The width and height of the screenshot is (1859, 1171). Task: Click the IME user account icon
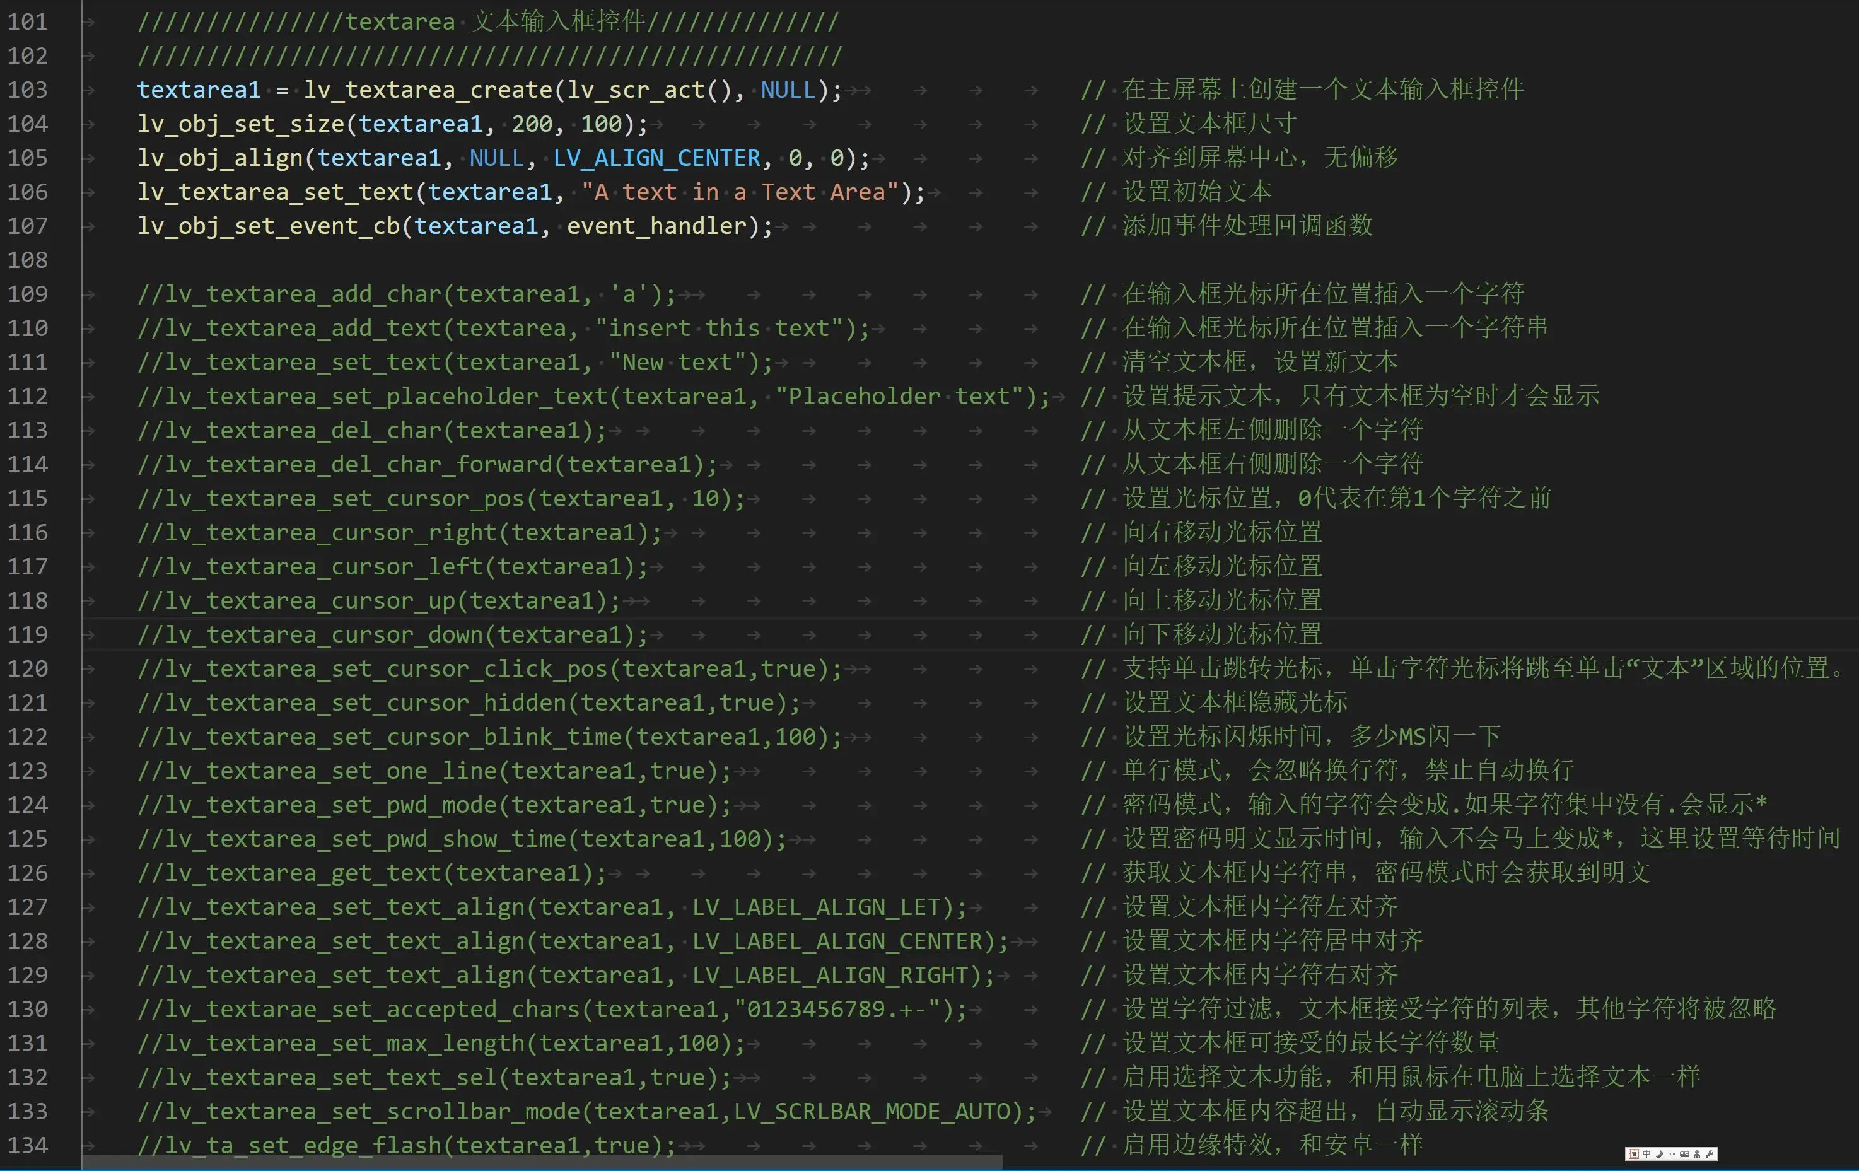point(1697,1154)
